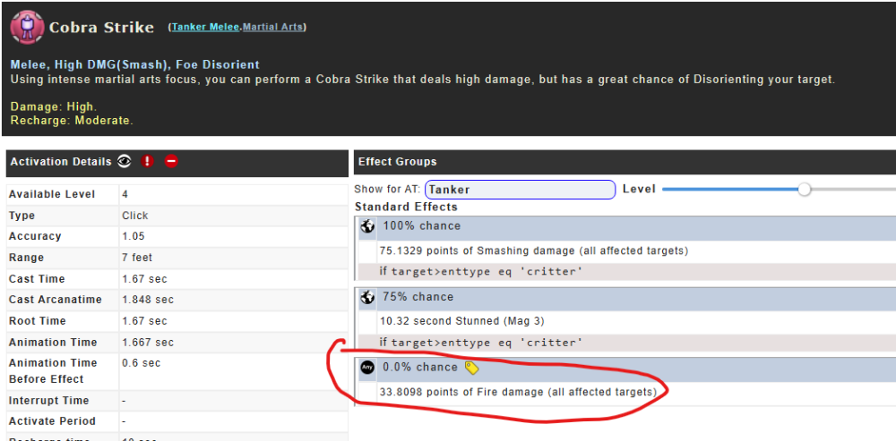Toggle the eye icon beside Activation Details
The image size is (896, 441).
click(x=125, y=162)
